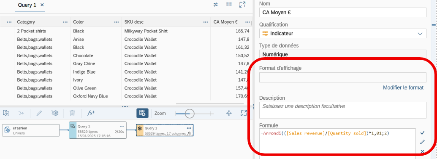Click the pan move arrows icon
Viewport: 437px width, 159px height.
click(229, 113)
